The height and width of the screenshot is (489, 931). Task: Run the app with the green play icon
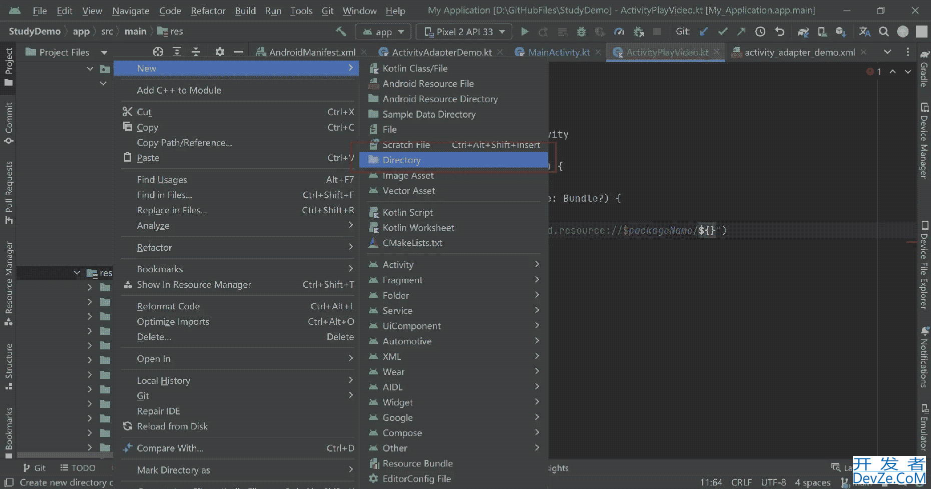click(x=525, y=32)
